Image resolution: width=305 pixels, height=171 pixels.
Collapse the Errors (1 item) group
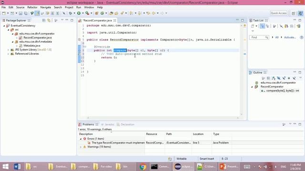pyautogui.click(x=81, y=139)
